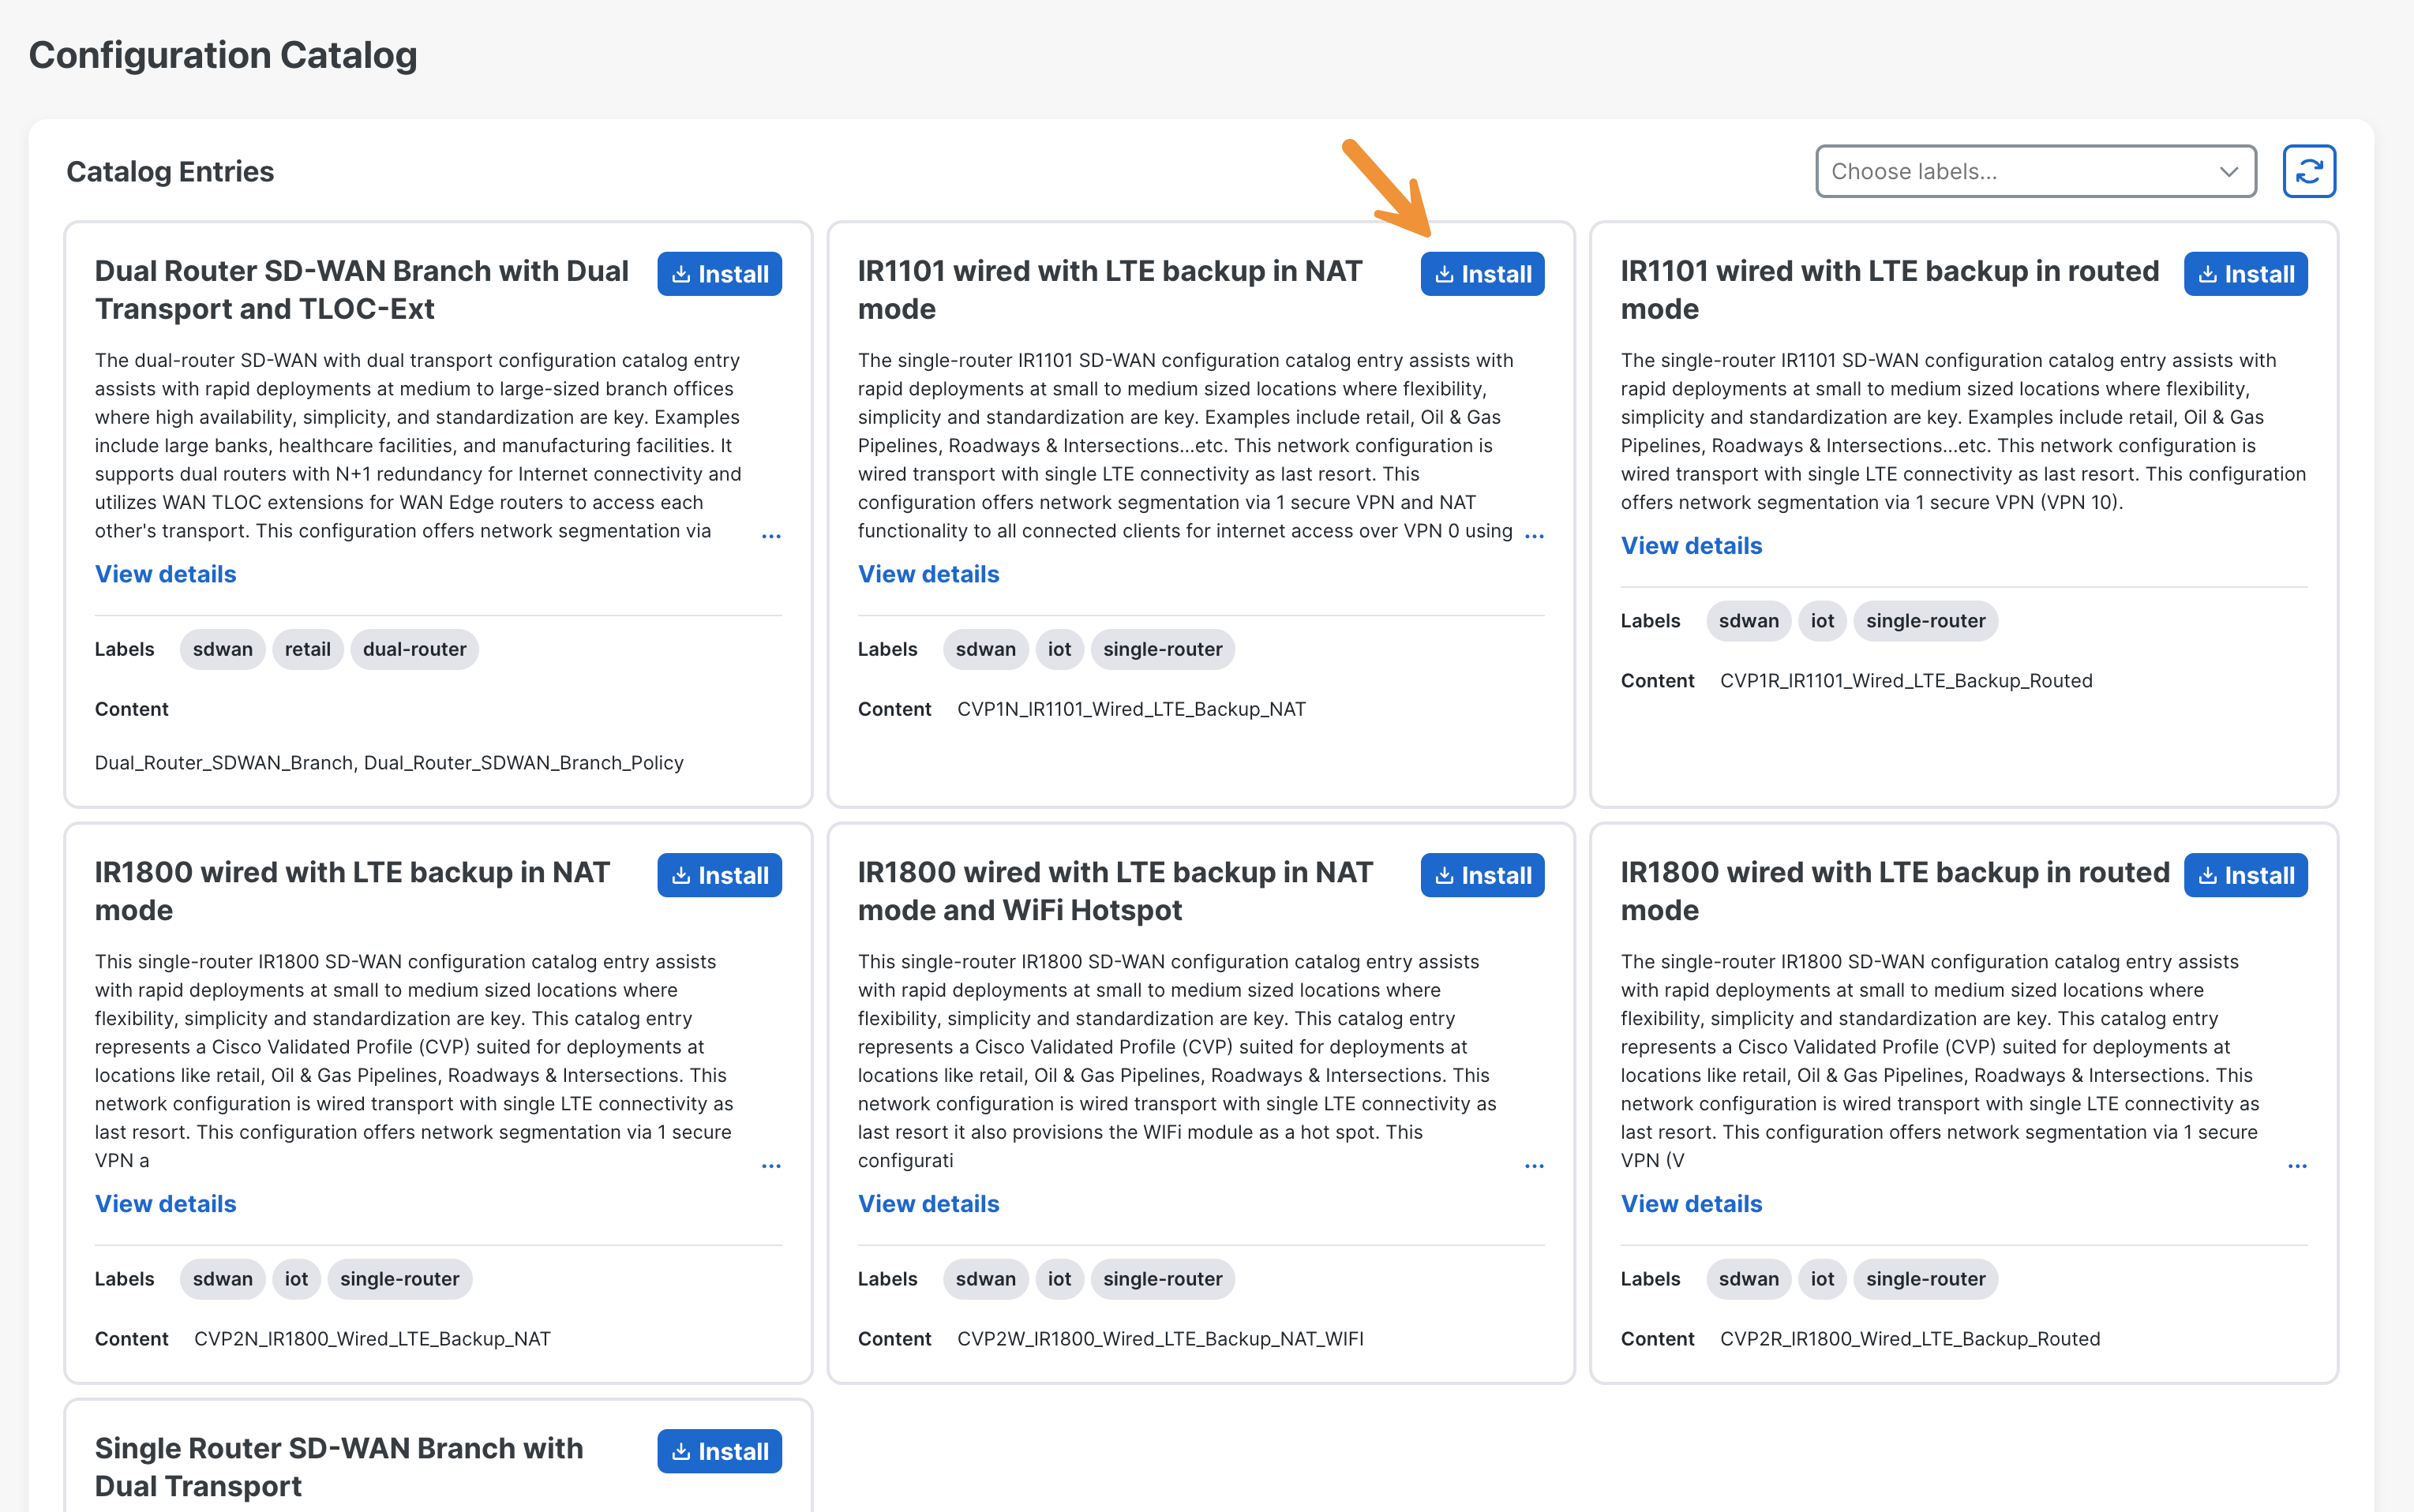Install IR1101 wired with LTE backup routed mode
Screen dimensions: 2414x1512
tap(2245, 273)
